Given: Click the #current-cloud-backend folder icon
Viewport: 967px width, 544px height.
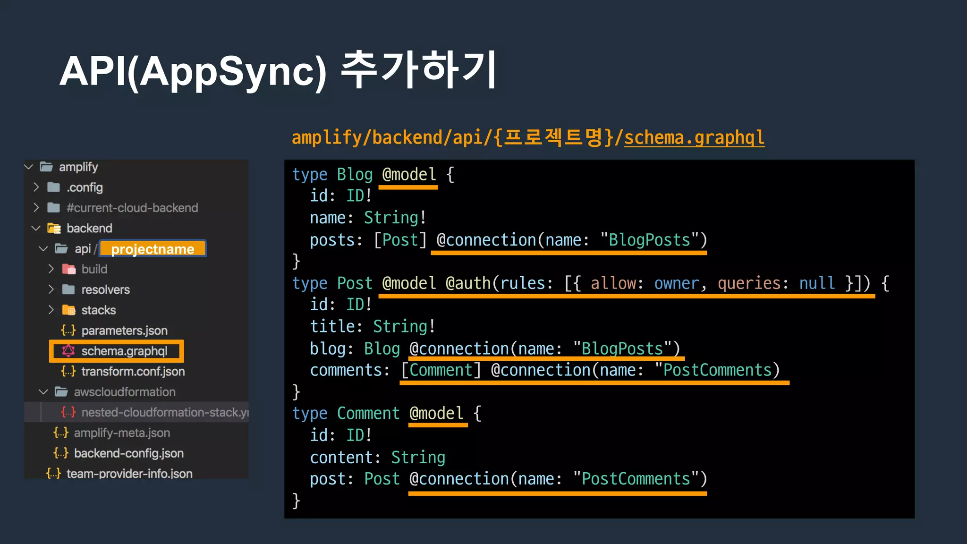Looking at the screenshot, I should [x=54, y=207].
